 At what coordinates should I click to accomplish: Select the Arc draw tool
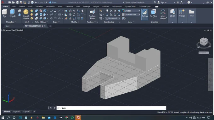[60, 11]
